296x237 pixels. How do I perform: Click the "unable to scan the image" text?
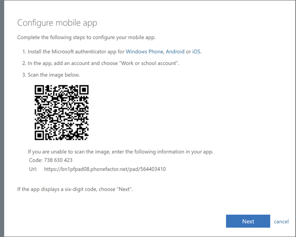click(120, 152)
